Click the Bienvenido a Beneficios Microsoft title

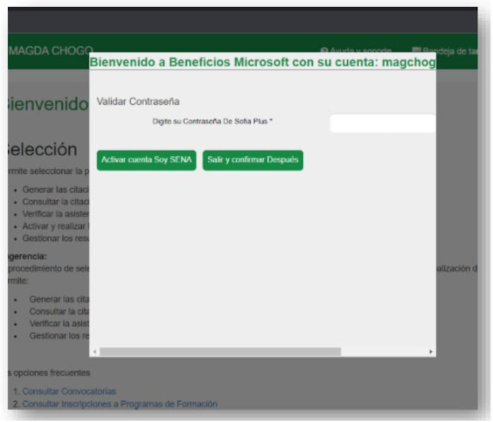263,62
